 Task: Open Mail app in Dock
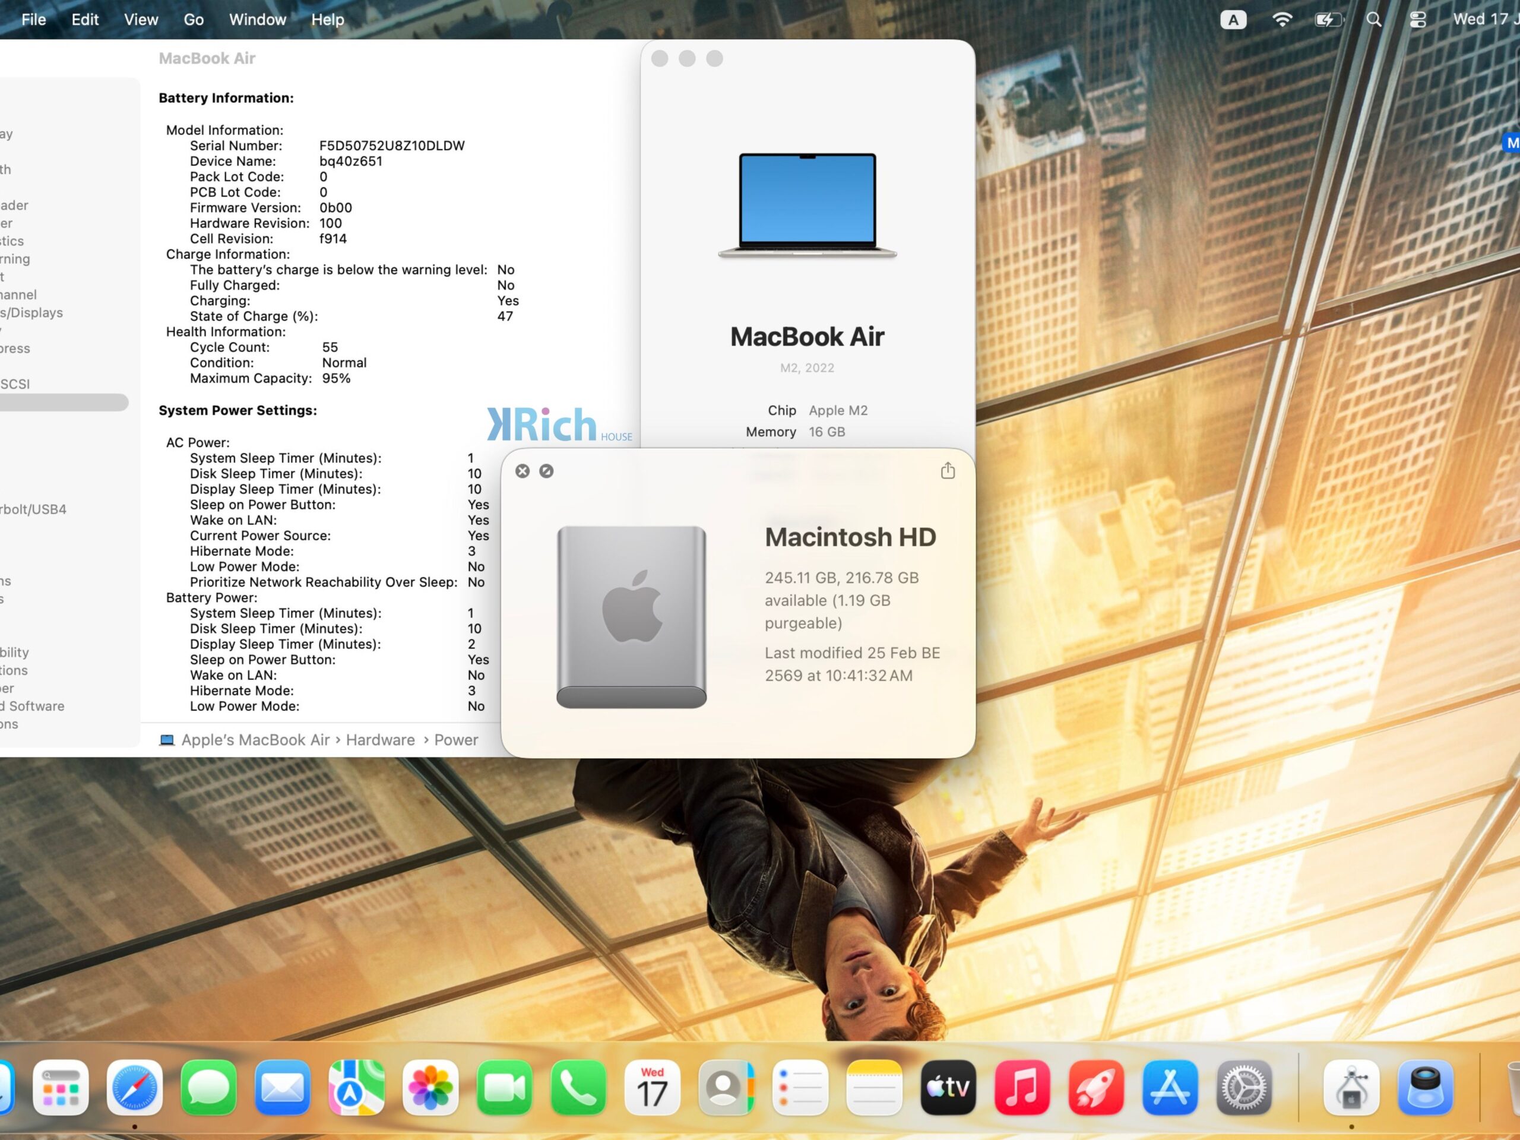coord(283,1087)
